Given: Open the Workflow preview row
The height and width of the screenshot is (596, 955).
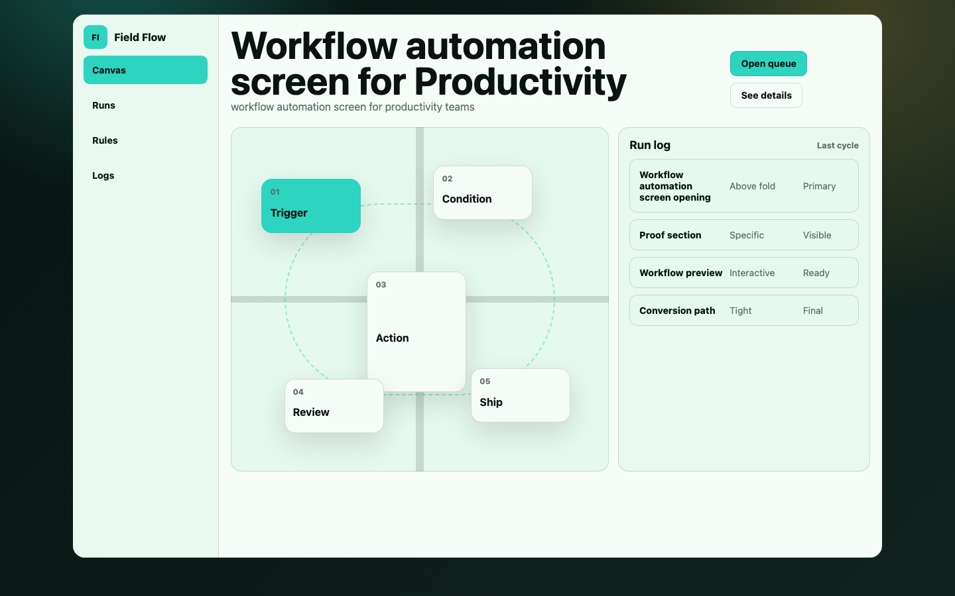Looking at the screenshot, I should tap(744, 273).
